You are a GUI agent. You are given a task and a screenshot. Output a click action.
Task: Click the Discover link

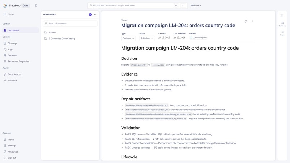[x=196, y=5]
